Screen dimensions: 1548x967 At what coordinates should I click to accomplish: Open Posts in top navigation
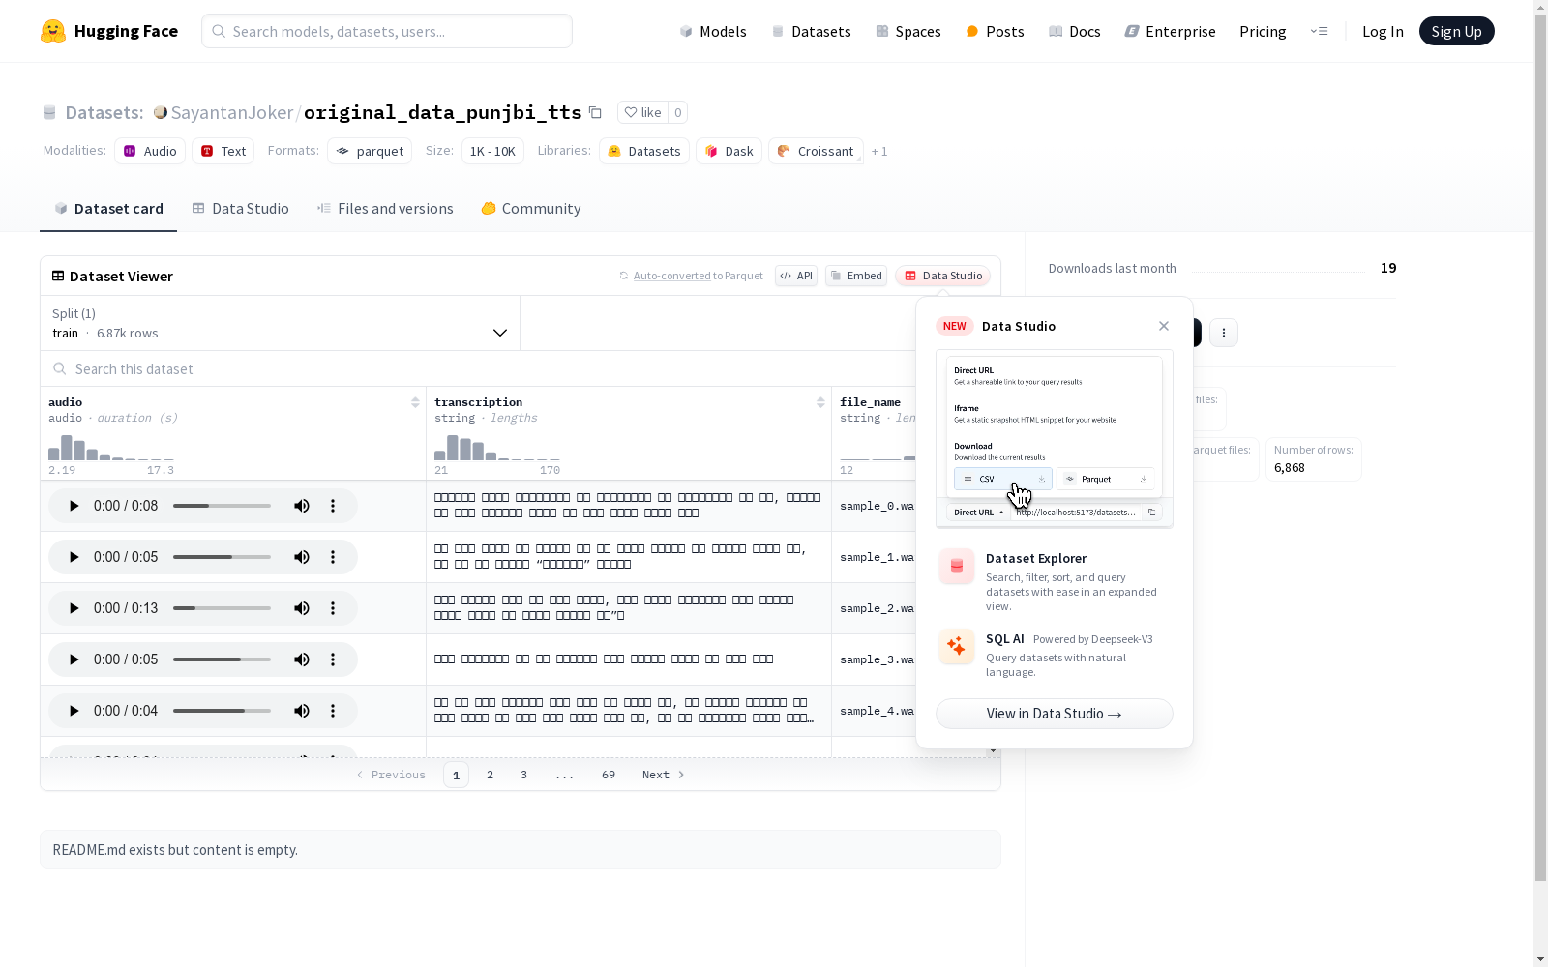[995, 31]
